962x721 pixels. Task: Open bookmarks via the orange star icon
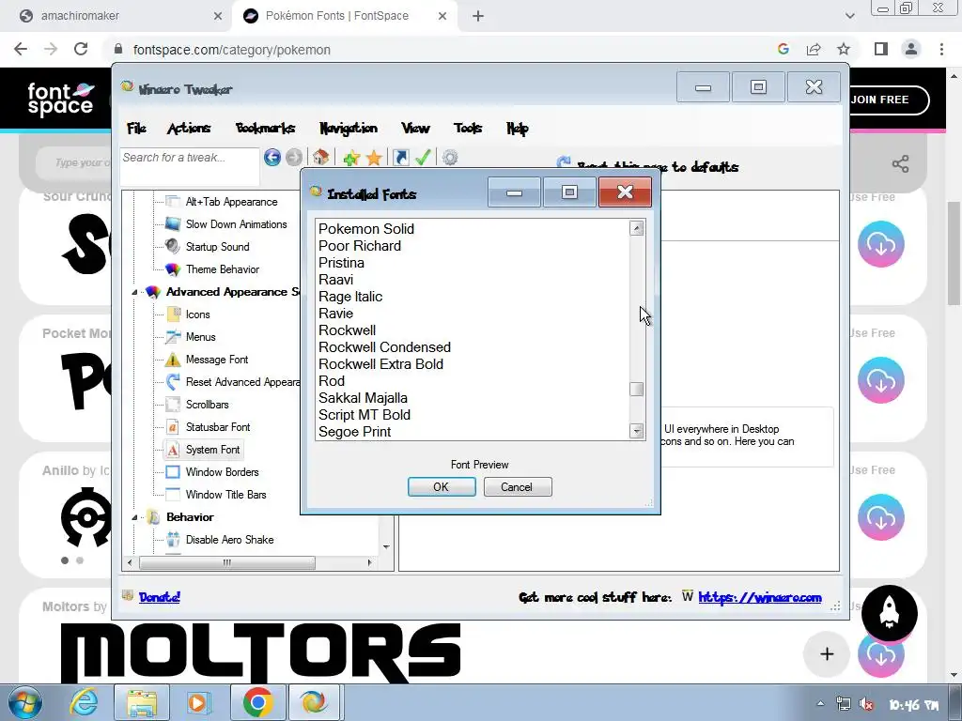(x=374, y=158)
